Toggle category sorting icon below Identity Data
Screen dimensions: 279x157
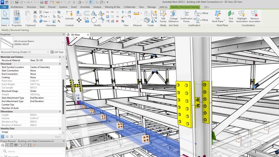pos(3,137)
